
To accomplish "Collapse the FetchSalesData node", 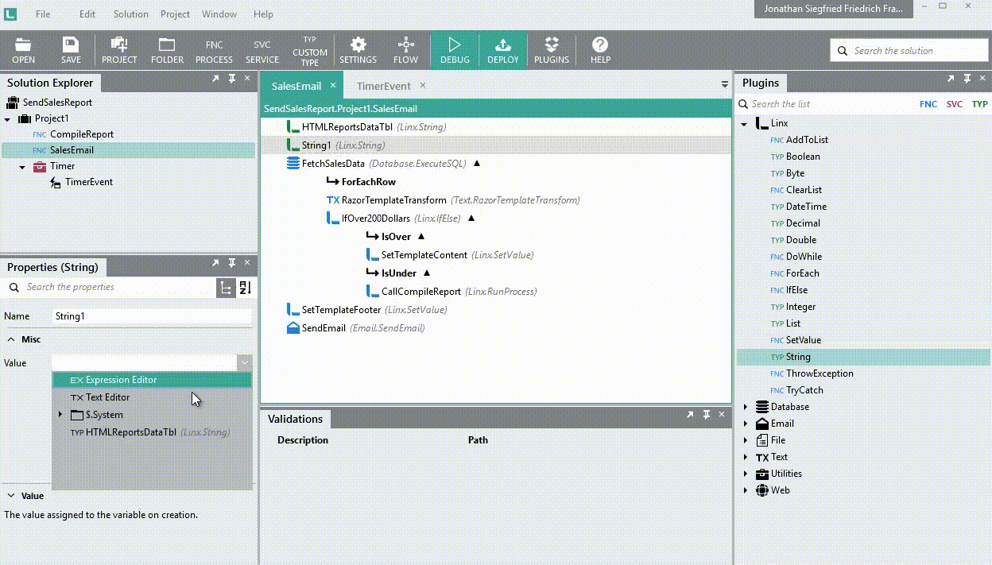I will tap(477, 164).
